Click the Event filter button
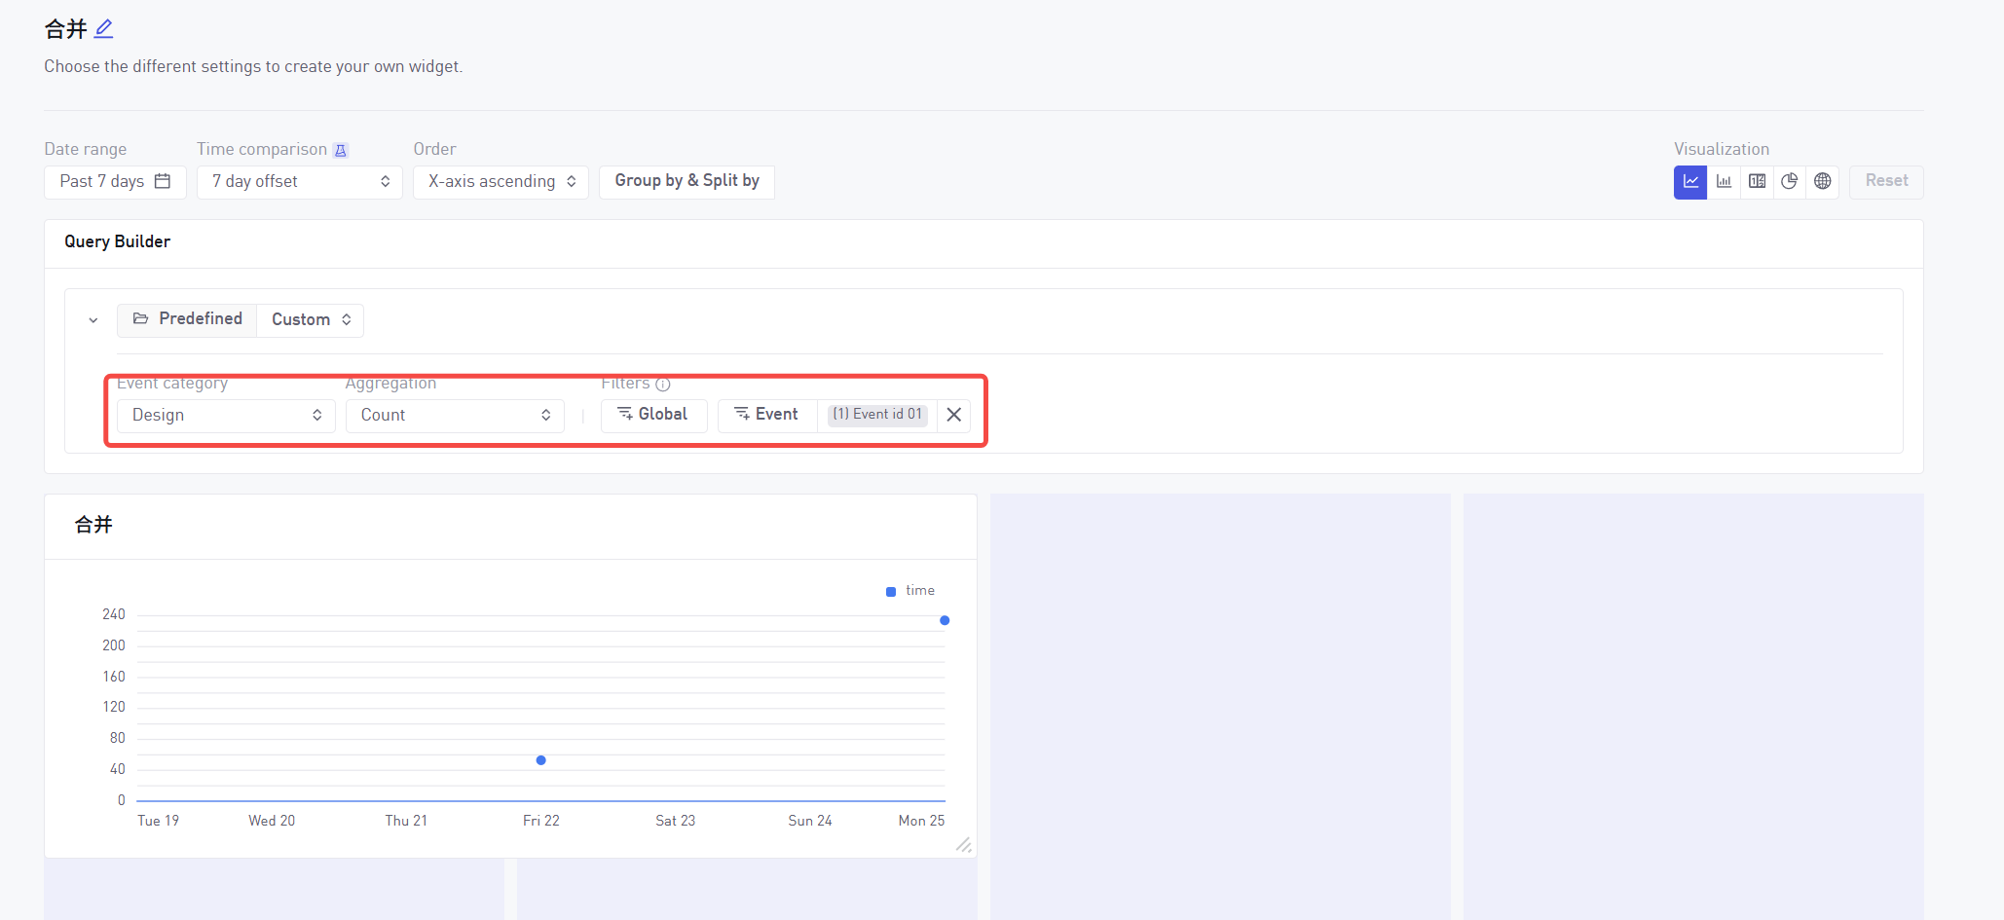Viewport: 2004px width, 920px height. tap(767, 415)
